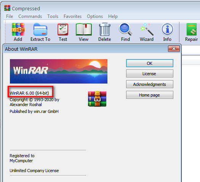Click the WinRAR books icon in About dialog
Screen dimensions: 200x182
coord(97,99)
